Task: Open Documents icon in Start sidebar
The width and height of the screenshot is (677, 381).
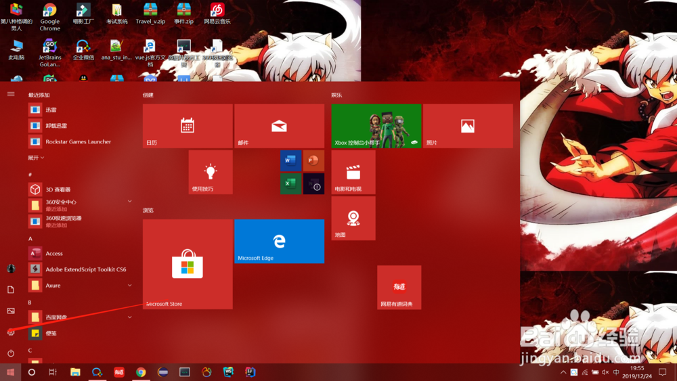Action: point(11,290)
